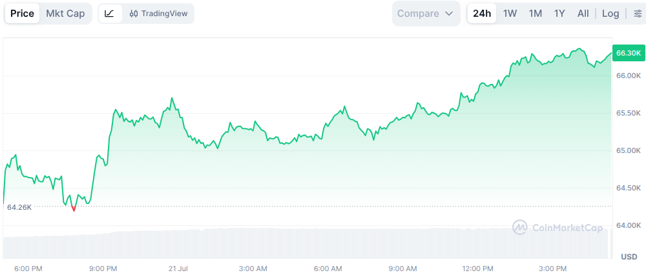Open the Compare dropdown

pos(426,14)
